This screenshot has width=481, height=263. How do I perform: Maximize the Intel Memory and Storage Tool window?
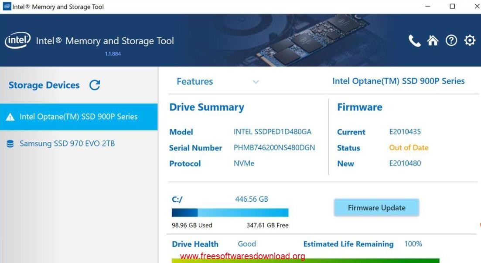pos(452,7)
